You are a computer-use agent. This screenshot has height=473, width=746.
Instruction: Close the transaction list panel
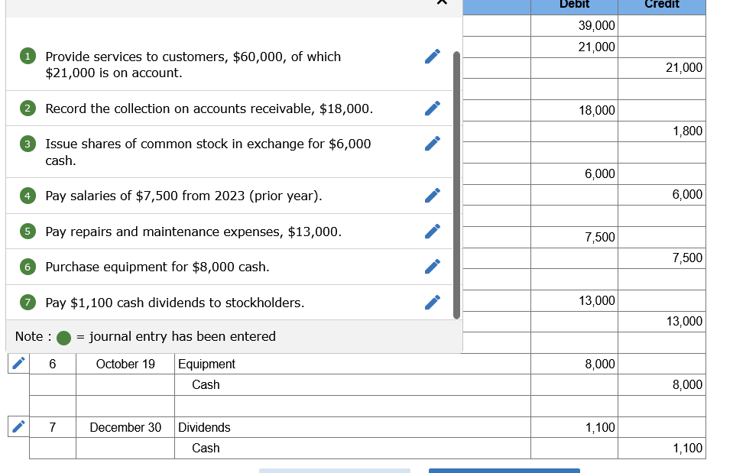pos(442,2)
